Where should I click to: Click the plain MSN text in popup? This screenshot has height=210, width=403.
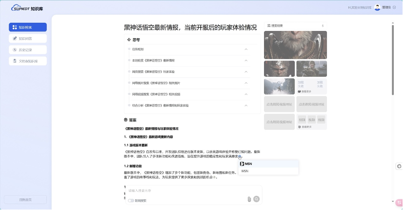click(245, 171)
